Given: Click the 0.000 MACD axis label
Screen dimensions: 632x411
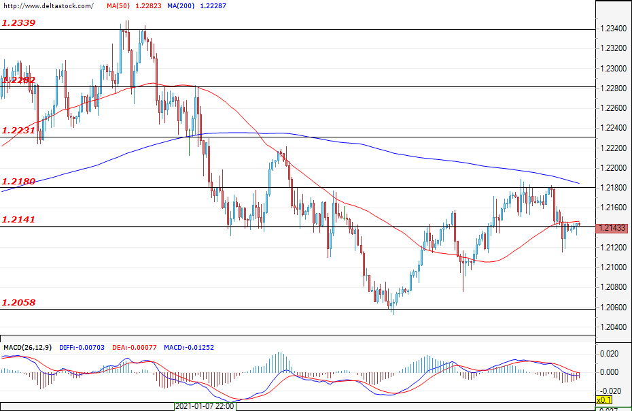Looking at the screenshot, I should (x=610, y=372).
